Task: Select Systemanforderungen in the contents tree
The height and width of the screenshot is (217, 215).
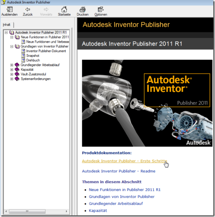Action: [x=36, y=79]
